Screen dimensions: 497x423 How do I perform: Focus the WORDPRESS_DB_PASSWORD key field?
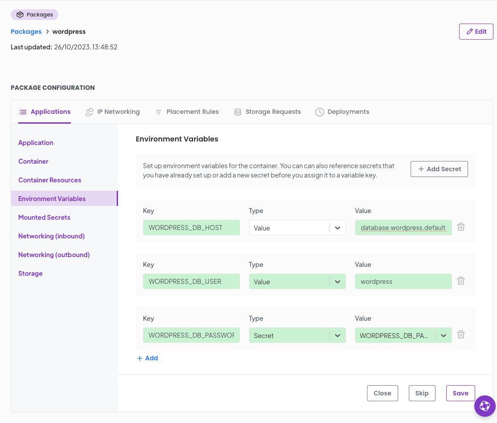coord(191,335)
